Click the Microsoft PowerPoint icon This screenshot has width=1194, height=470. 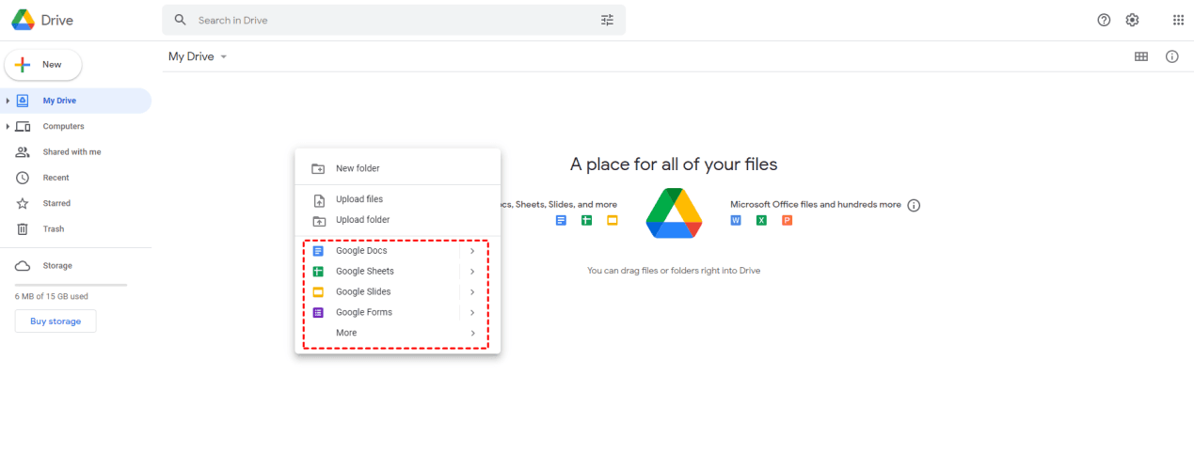point(788,221)
